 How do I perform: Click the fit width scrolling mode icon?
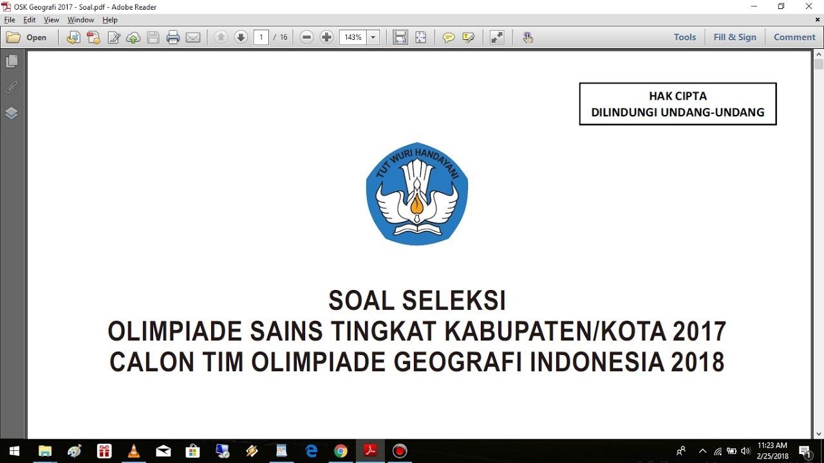(400, 37)
